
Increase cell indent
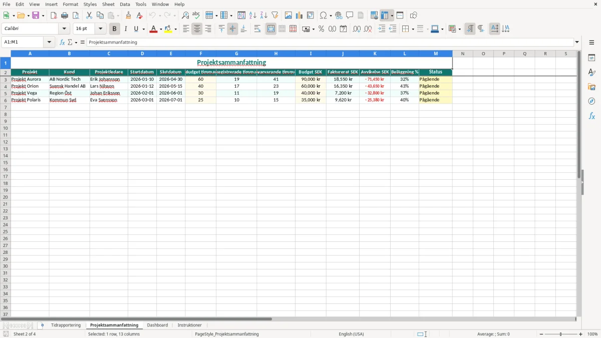pos(382,29)
